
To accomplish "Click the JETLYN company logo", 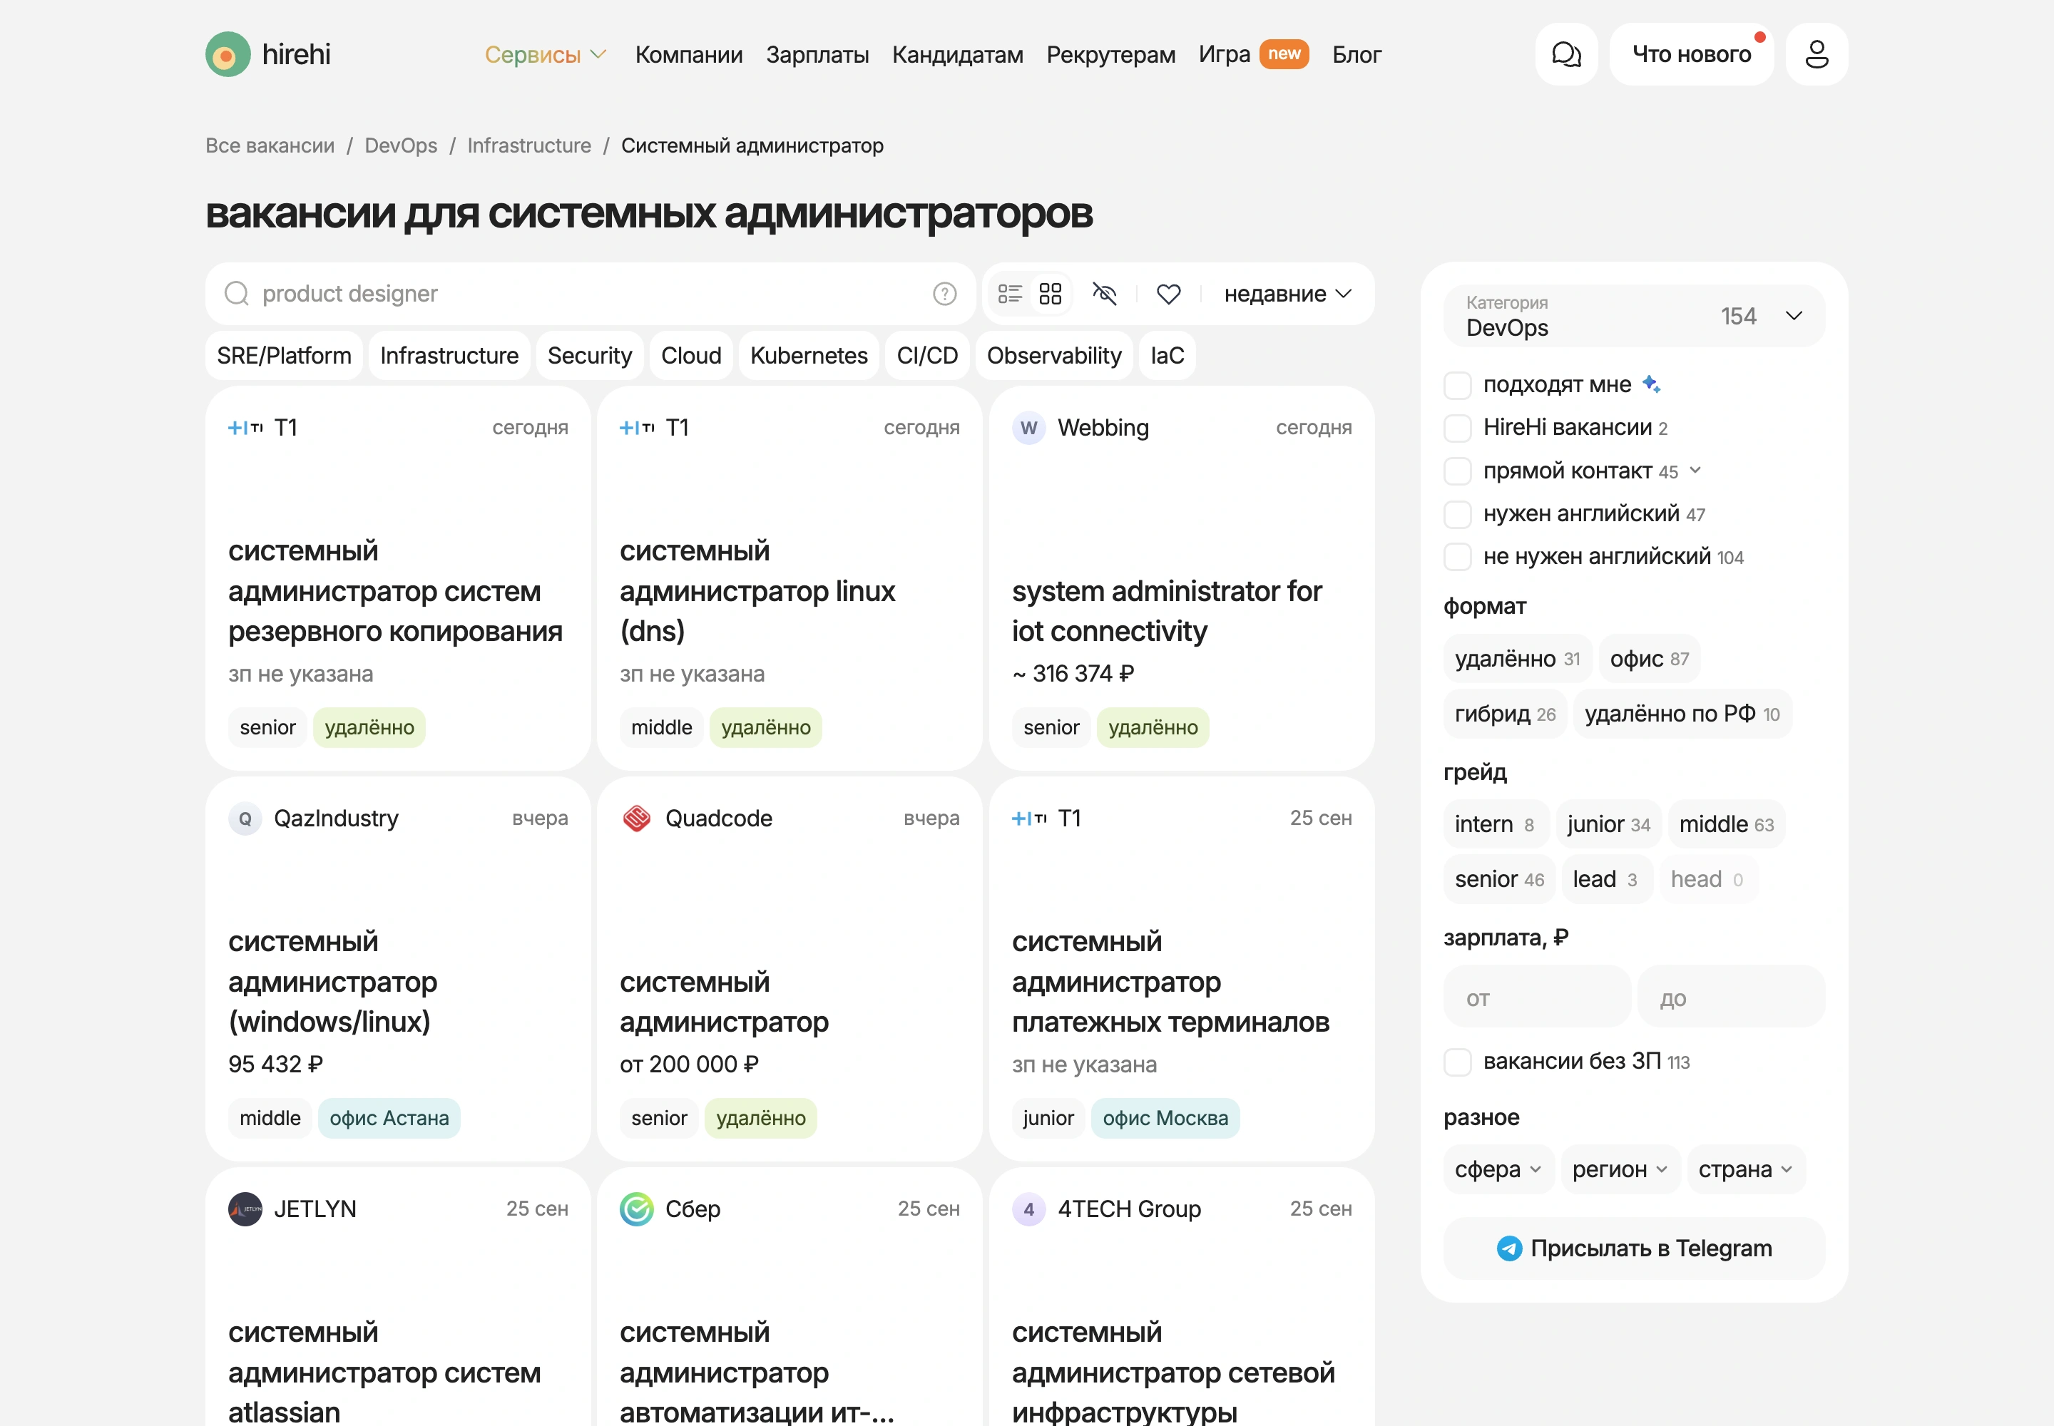I will (245, 1209).
